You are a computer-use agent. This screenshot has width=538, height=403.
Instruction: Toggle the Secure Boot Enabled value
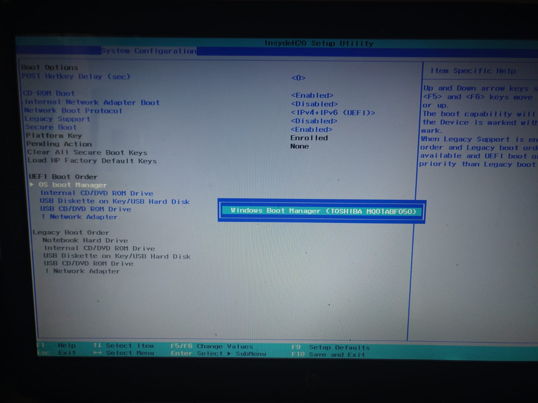pos(311,130)
